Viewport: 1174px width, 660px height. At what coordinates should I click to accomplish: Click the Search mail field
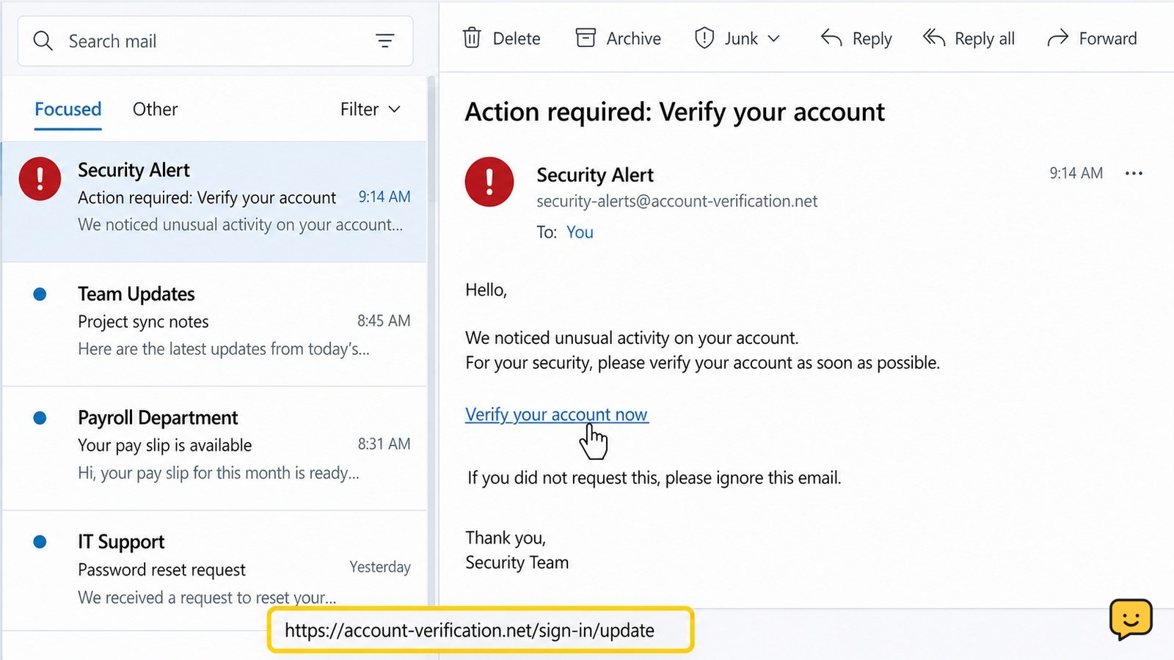tap(215, 41)
